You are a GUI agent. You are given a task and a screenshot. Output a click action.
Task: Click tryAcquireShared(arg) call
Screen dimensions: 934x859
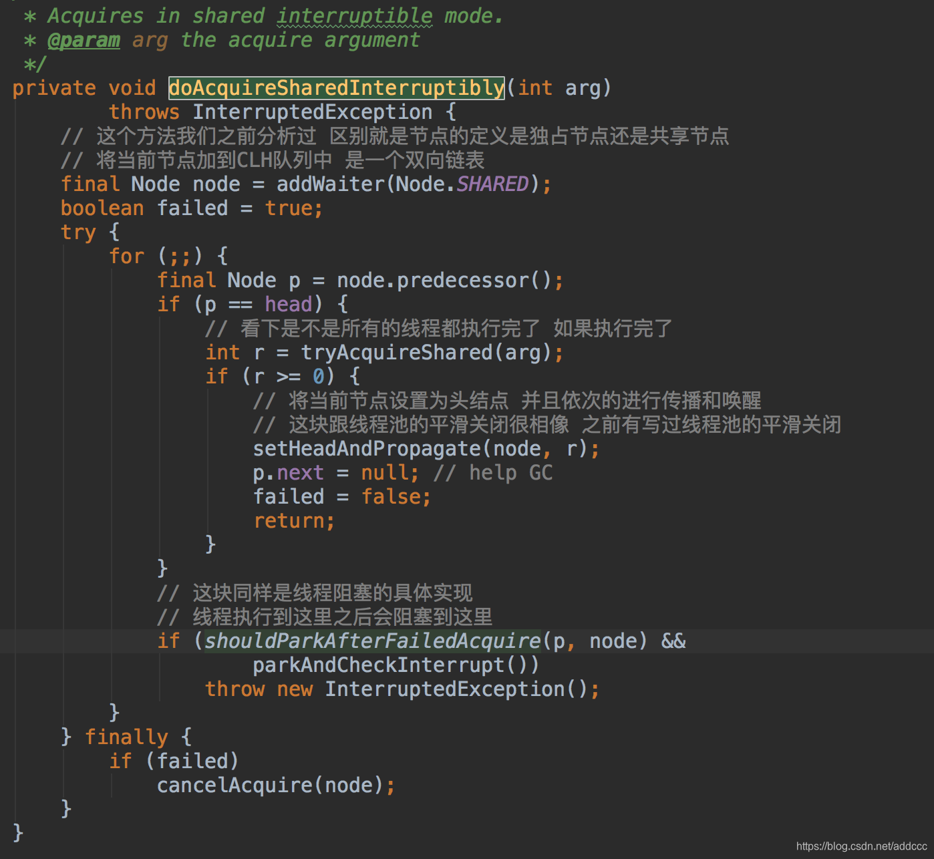click(x=426, y=352)
